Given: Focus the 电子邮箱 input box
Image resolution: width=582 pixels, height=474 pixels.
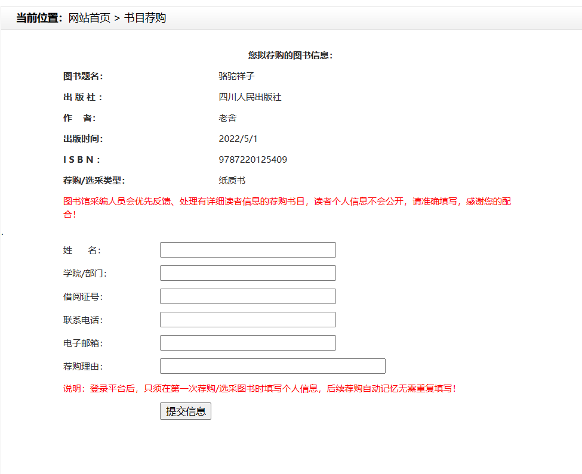Looking at the screenshot, I should pyautogui.click(x=248, y=343).
